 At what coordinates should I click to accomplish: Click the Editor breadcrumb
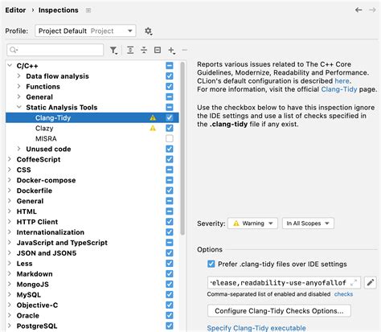pyautogui.click(x=15, y=10)
